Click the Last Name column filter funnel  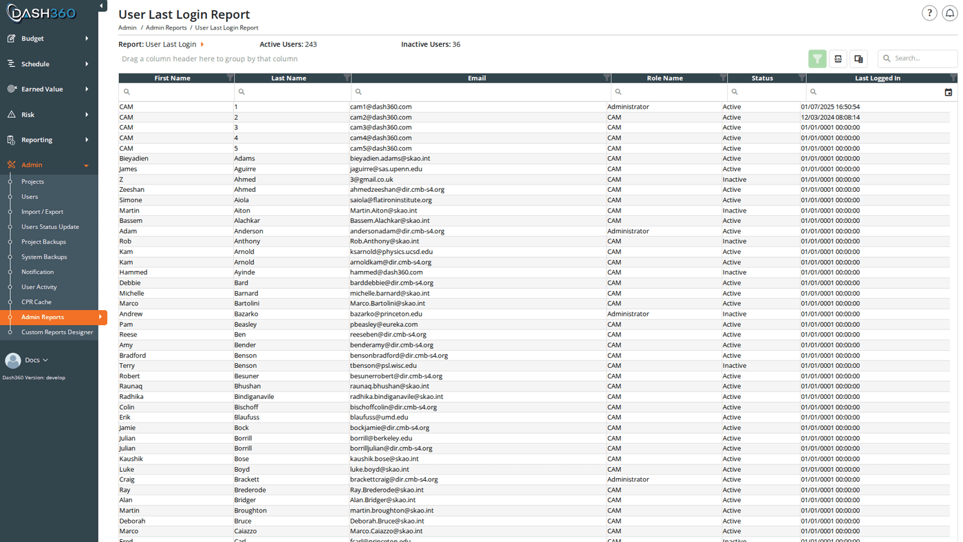click(x=347, y=78)
